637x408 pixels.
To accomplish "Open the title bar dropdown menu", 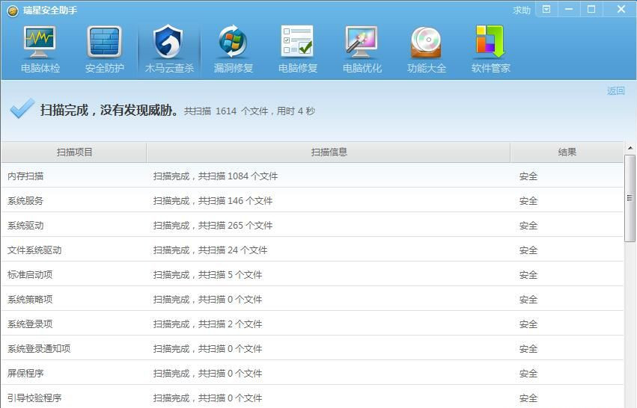I will (547, 9).
